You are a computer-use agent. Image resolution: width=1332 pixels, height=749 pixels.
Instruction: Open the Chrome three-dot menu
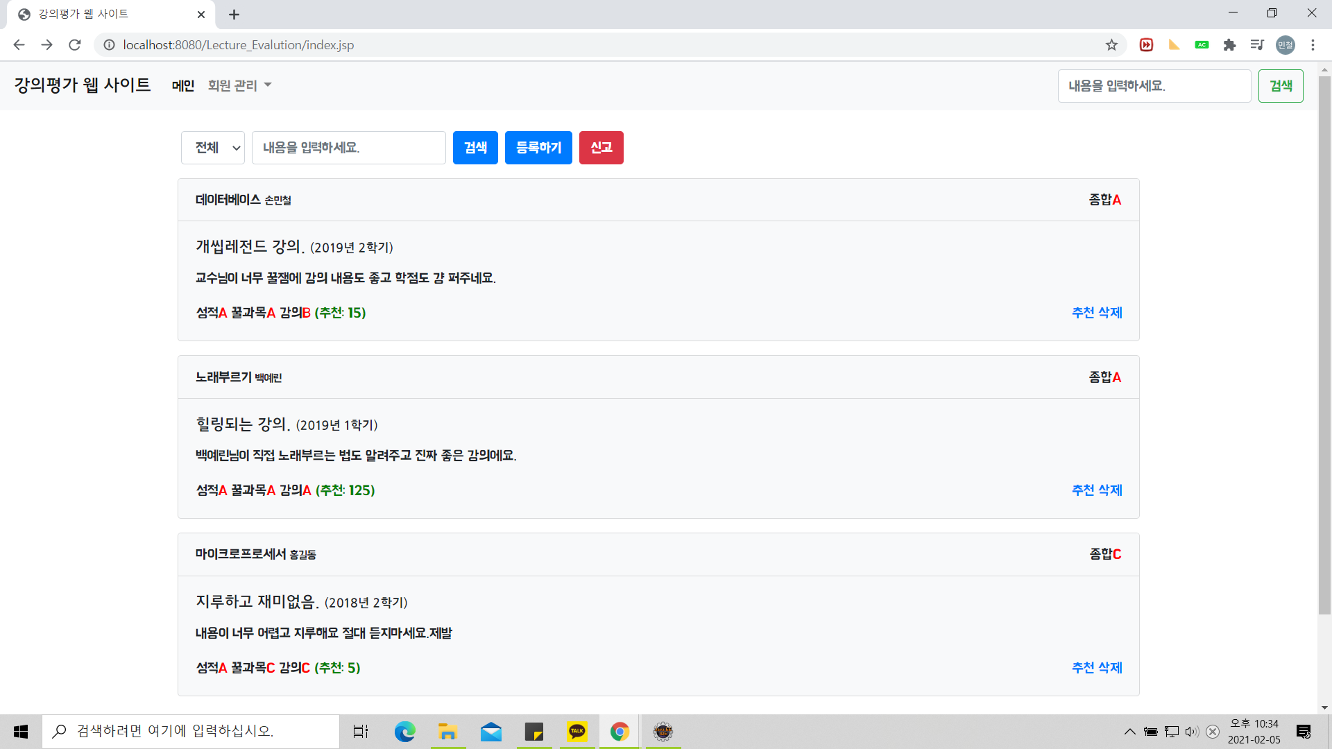pos(1313,45)
